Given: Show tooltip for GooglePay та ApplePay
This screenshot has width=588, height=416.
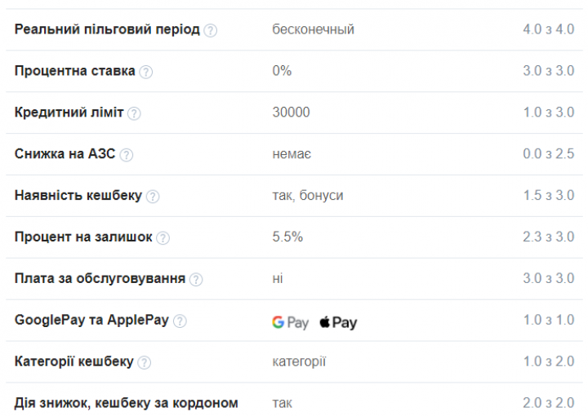Looking at the screenshot, I should point(180,321).
